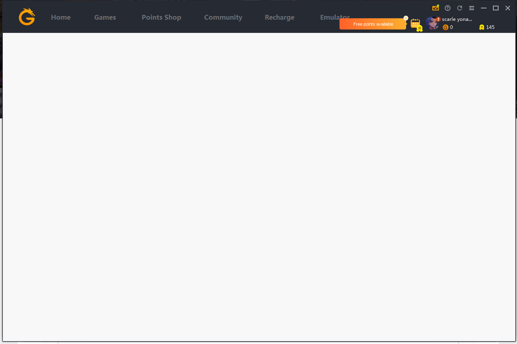This screenshot has height=344, width=517.
Task: Open the Recharge tab
Action: click(x=280, y=17)
